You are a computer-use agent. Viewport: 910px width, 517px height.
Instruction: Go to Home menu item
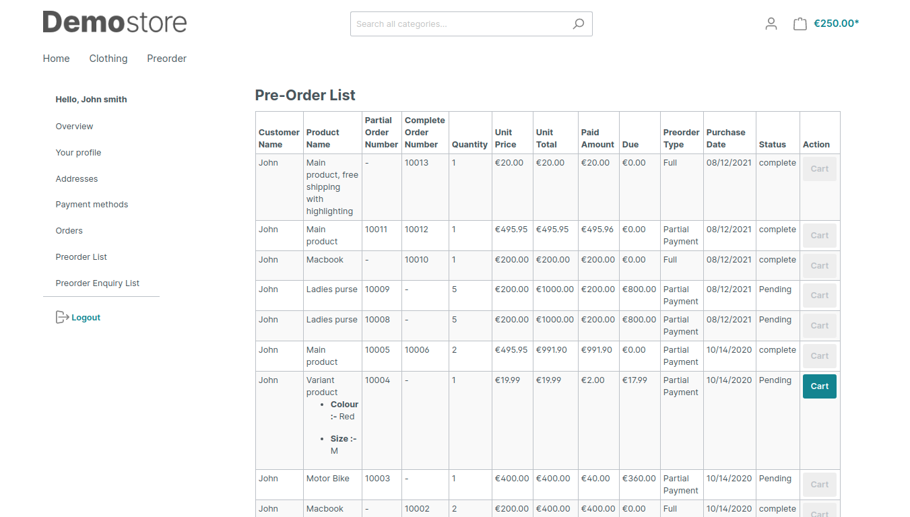click(x=57, y=59)
